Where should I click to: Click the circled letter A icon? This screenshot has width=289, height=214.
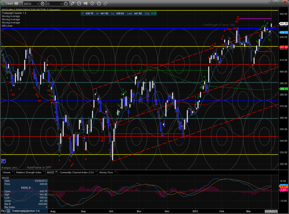pyautogui.click(x=99, y=4)
